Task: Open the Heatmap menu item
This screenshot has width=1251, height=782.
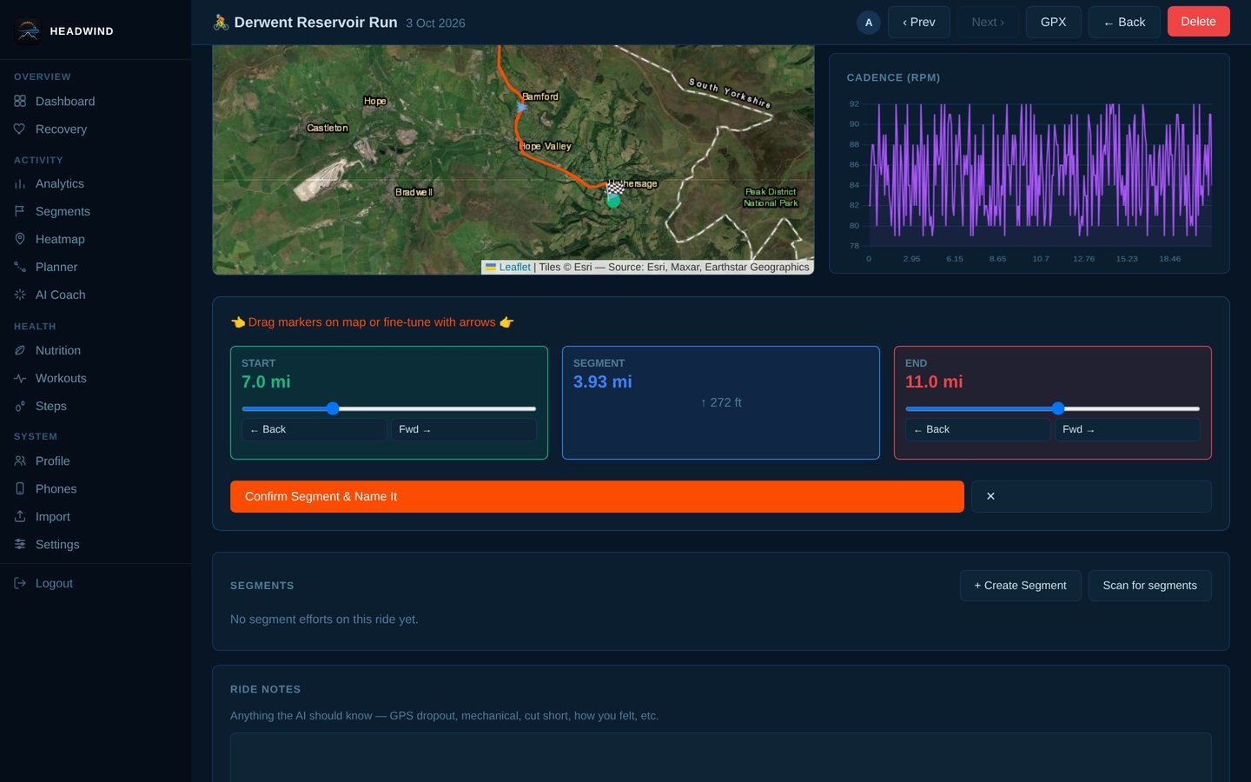Action: [96, 239]
